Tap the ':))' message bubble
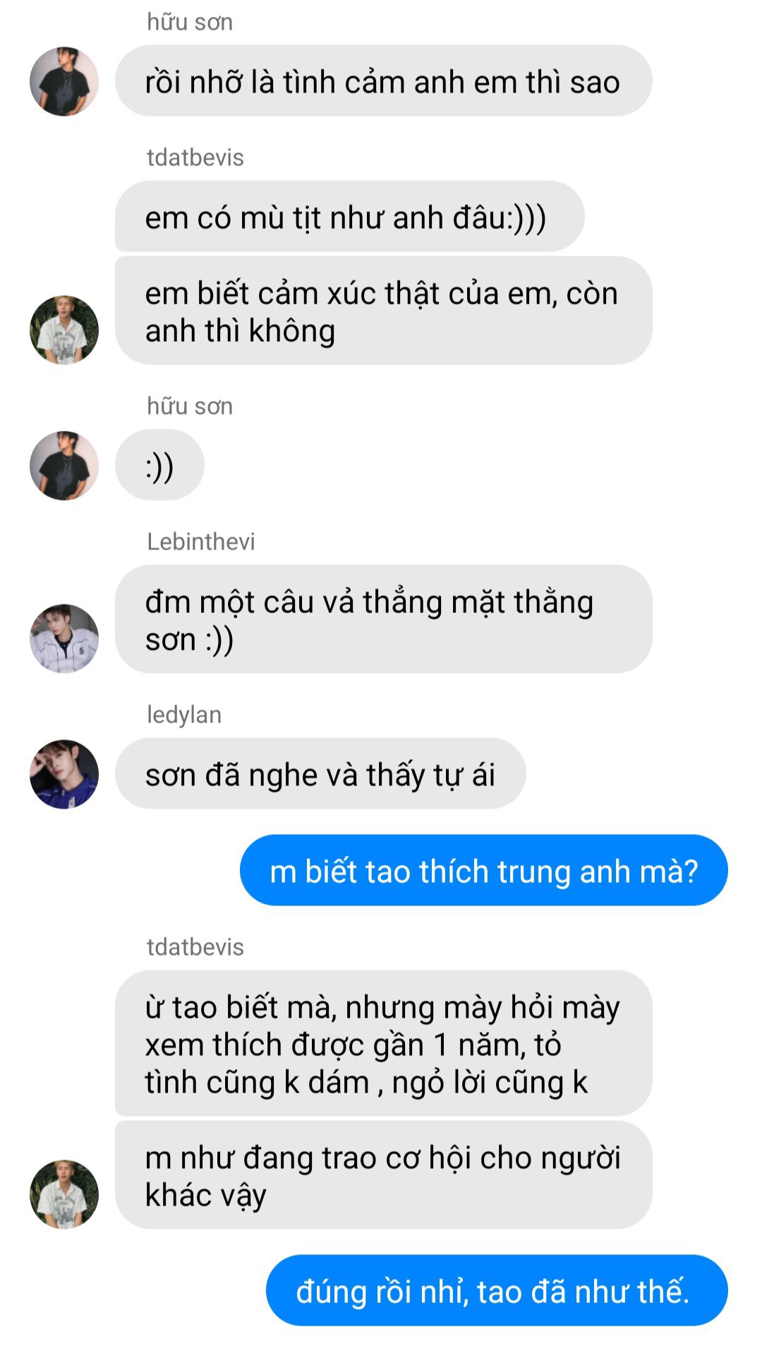 [159, 465]
